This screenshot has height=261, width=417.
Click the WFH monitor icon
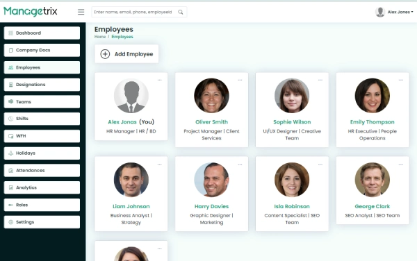(x=10, y=136)
